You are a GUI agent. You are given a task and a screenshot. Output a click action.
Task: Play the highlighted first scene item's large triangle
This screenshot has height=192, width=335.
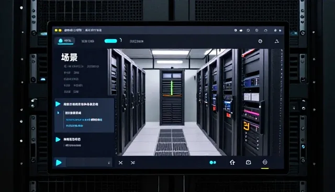tap(58, 104)
